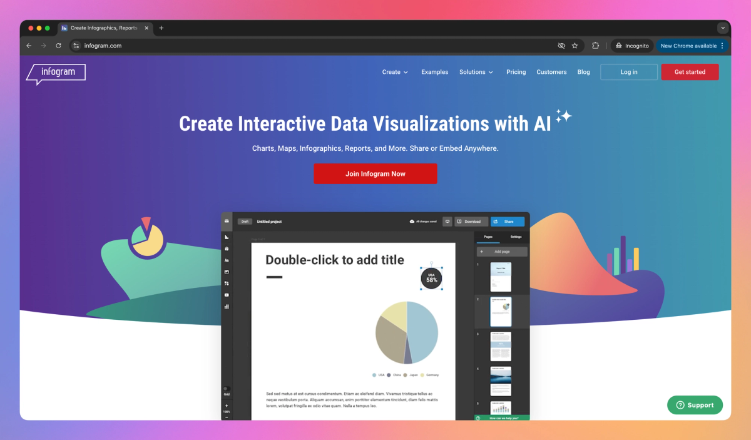Viewport: 751px width, 440px height.
Task: Open the table tool in the editor sidebar
Action: [x=226, y=306]
